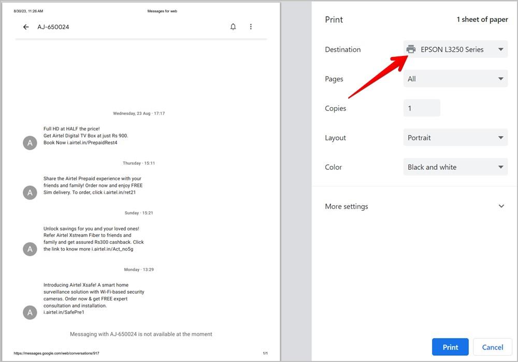Click the Thursday 15:11 timestamp
The height and width of the screenshot is (362, 518).
pyautogui.click(x=139, y=163)
